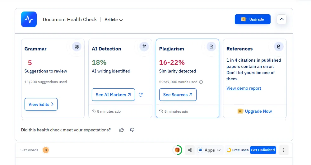Open the Apps dropdown menu

pos(209,150)
